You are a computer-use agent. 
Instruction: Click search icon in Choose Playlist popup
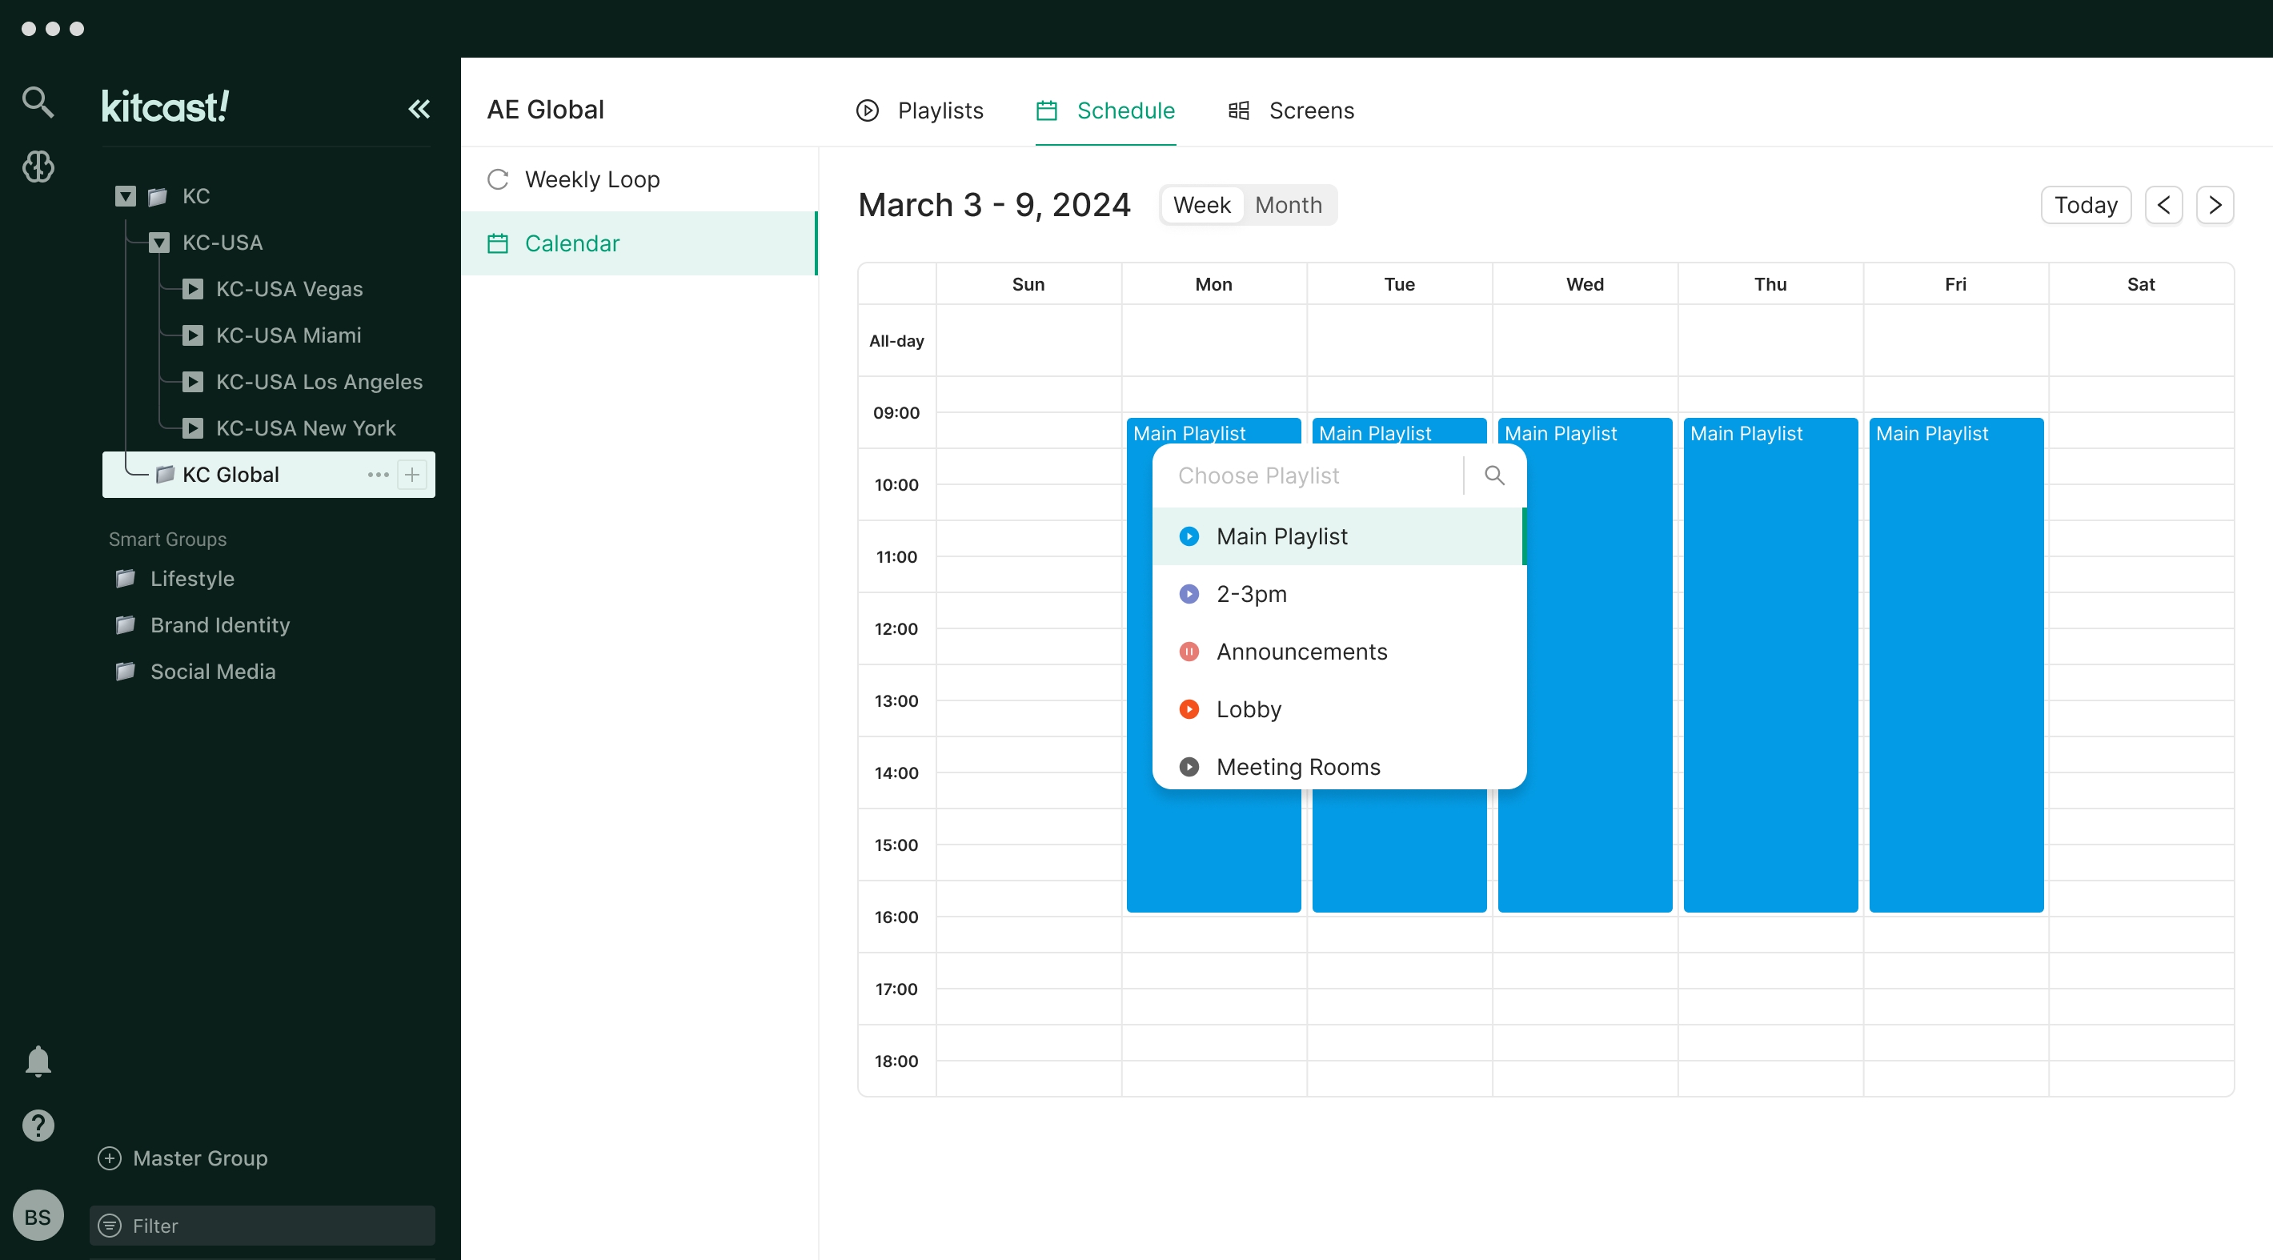coord(1494,476)
